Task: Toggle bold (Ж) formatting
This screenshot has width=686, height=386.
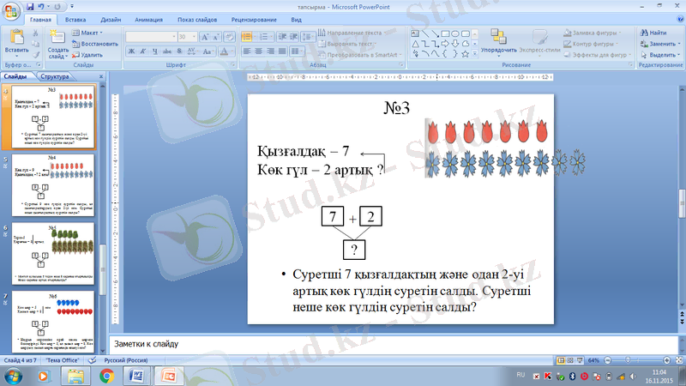Action: (x=132, y=51)
